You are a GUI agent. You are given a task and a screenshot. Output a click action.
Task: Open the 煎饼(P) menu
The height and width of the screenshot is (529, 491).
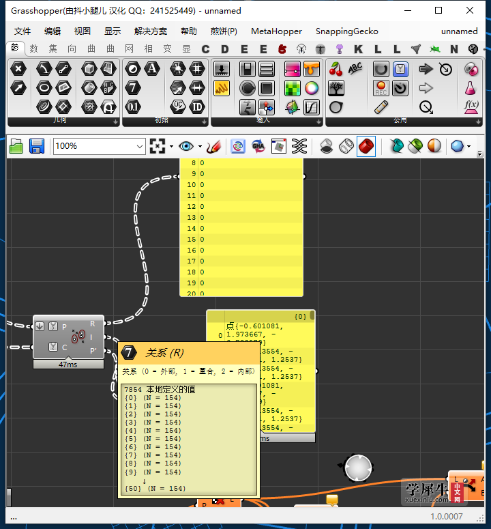tap(224, 31)
